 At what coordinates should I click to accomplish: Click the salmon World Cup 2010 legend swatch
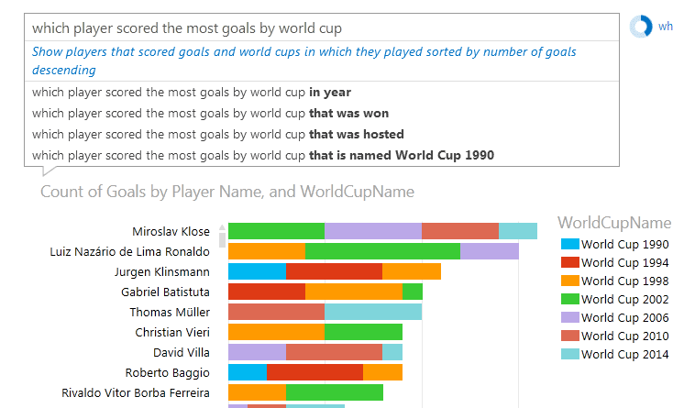[568, 336]
